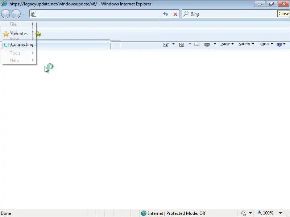Restore down the browser window
This screenshot has width=290, height=217.
pyautogui.click(x=272, y=4)
